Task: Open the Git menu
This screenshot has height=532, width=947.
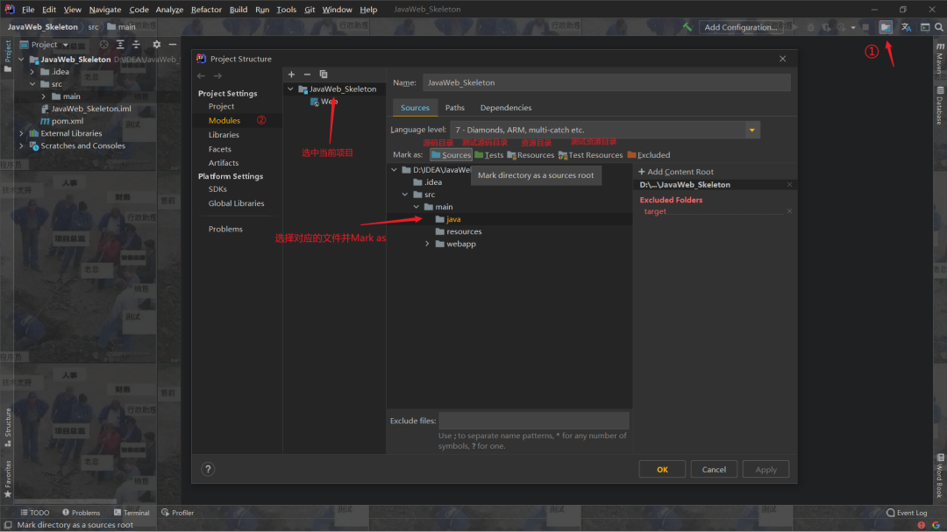Action: click(310, 10)
